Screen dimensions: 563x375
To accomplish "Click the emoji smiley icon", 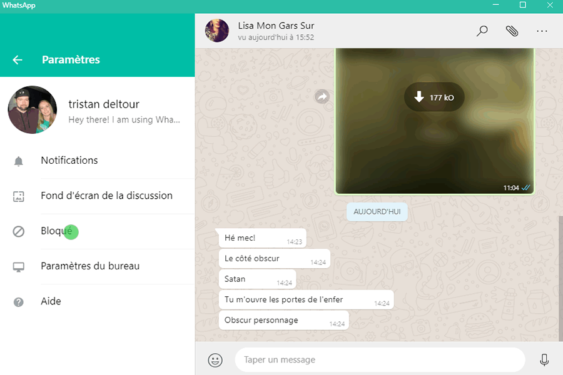I will (215, 360).
